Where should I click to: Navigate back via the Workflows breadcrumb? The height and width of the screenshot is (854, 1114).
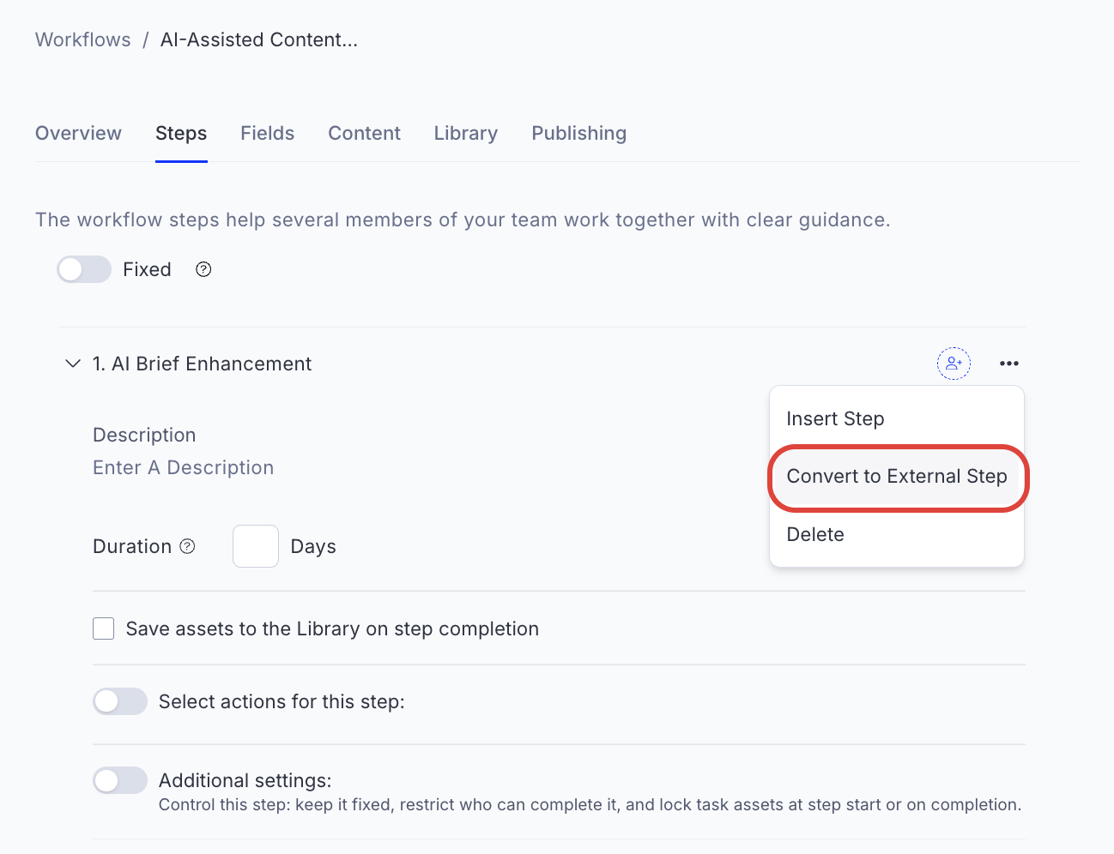[x=82, y=39]
